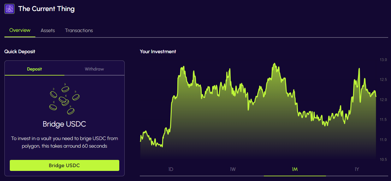Viewport: 391px width, 181px height.
Task: Show the 1Y investment range
Action: [x=357, y=169]
